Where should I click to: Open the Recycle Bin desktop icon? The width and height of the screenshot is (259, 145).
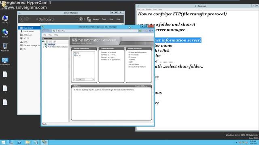tap(5, 47)
